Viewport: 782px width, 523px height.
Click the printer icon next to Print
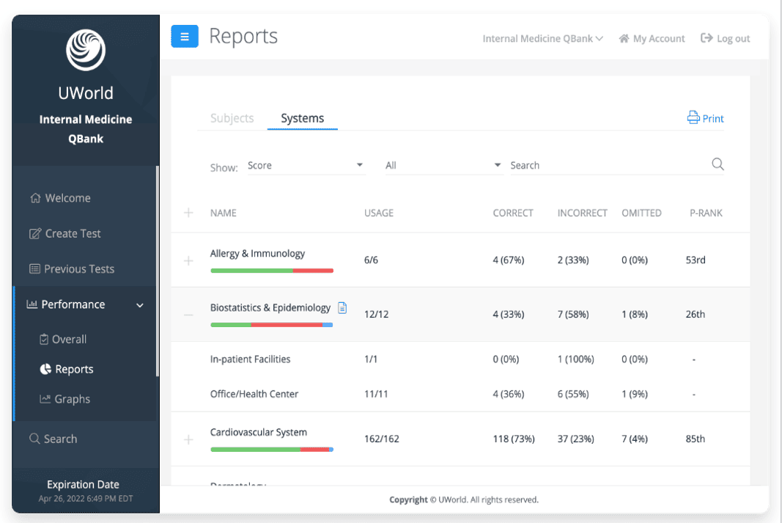coord(693,117)
